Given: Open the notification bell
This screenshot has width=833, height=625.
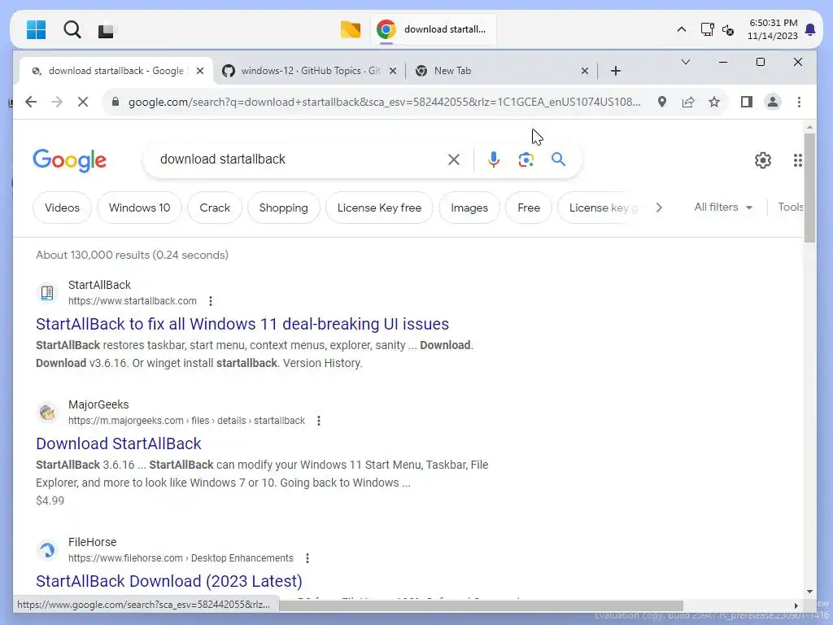Looking at the screenshot, I should coord(810,30).
